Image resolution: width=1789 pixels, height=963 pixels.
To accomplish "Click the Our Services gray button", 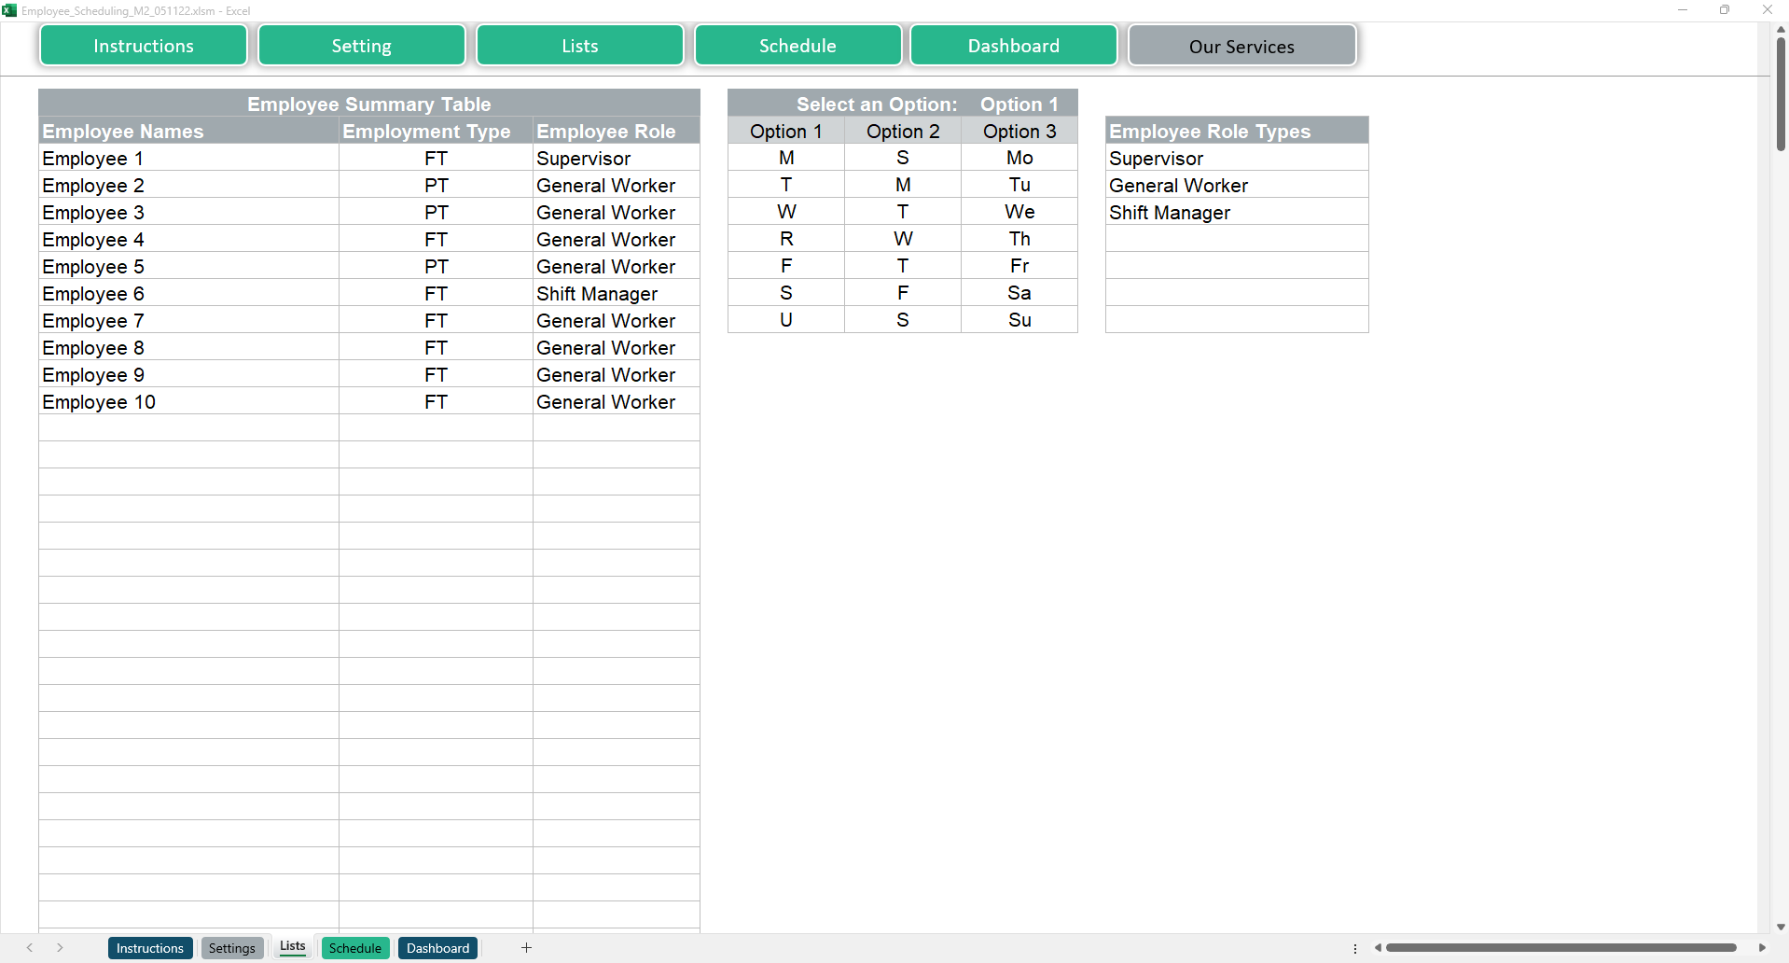I will [x=1241, y=47].
